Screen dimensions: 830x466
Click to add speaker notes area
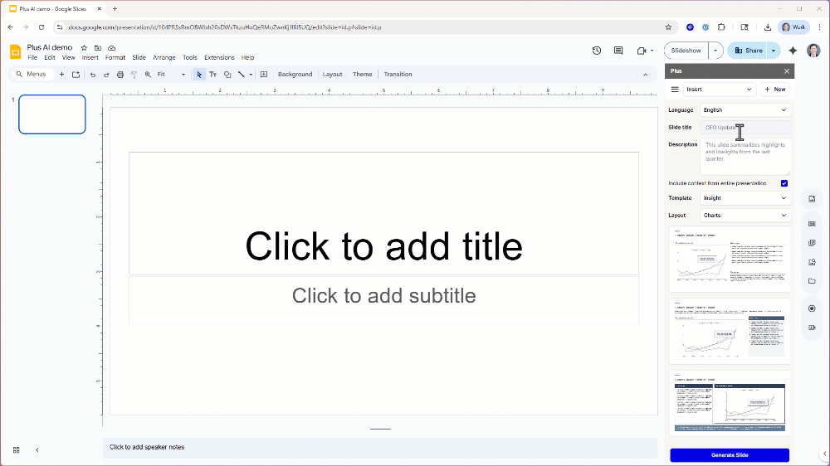coord(380,448)
